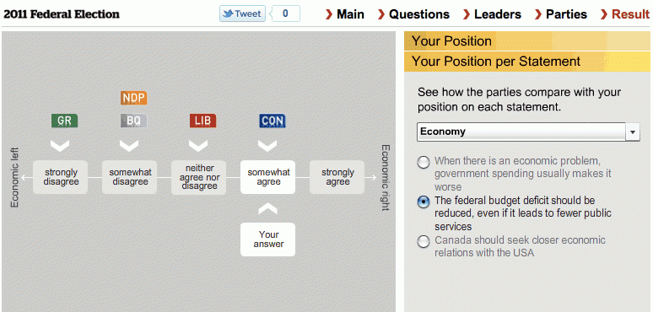
Task: Select closer economic relations with USA radio
Action: [x=424, y=242]
